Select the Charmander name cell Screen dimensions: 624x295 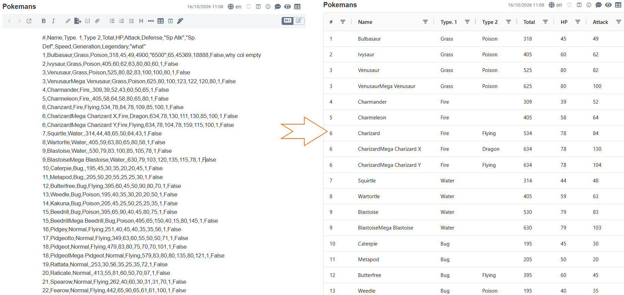point(372,102)
